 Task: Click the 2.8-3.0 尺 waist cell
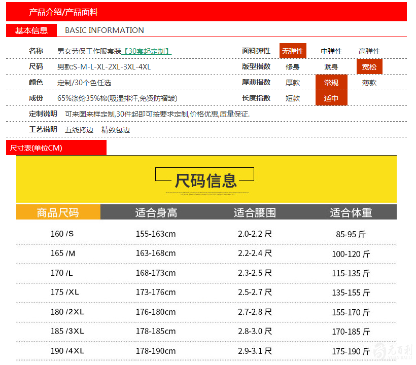click(255, 331)
